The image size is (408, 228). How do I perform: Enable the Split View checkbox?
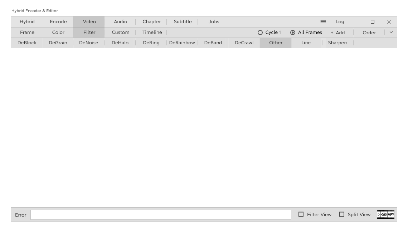tap(342, 214)
